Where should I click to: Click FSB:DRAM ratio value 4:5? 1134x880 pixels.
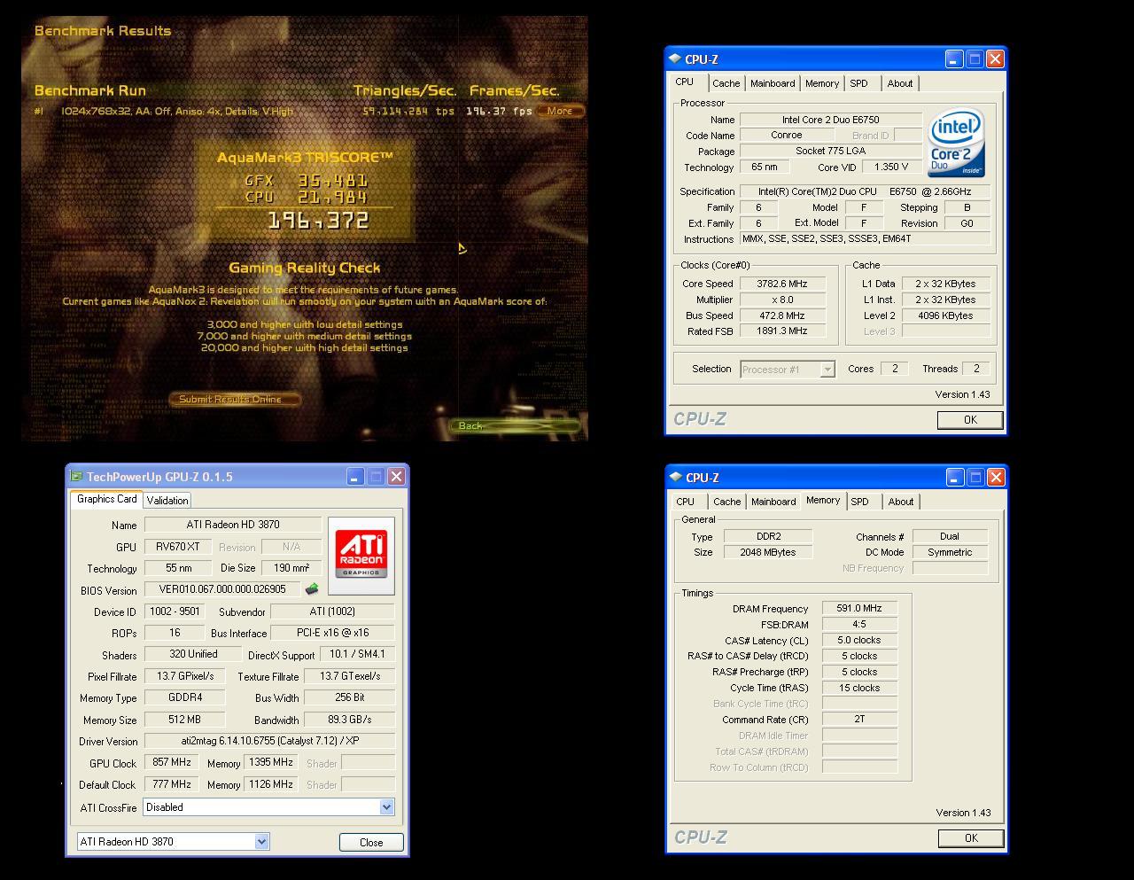coord(859,625)
